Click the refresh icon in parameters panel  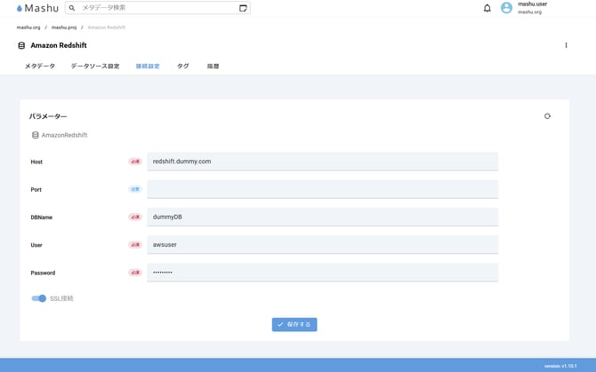tap(547, 116)
